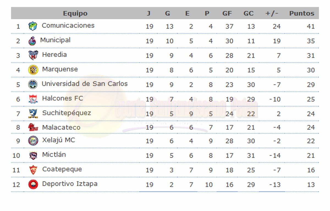Click the Deportivo Iztapa team crest
Image resolution: width=330 pixels, height=211 pixels.
tap(33, 184)
